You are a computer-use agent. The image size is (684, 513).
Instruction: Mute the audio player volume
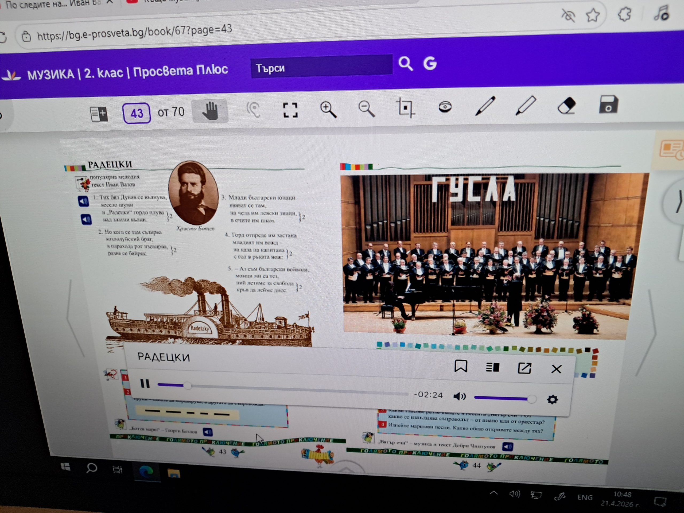click(459, 396)
